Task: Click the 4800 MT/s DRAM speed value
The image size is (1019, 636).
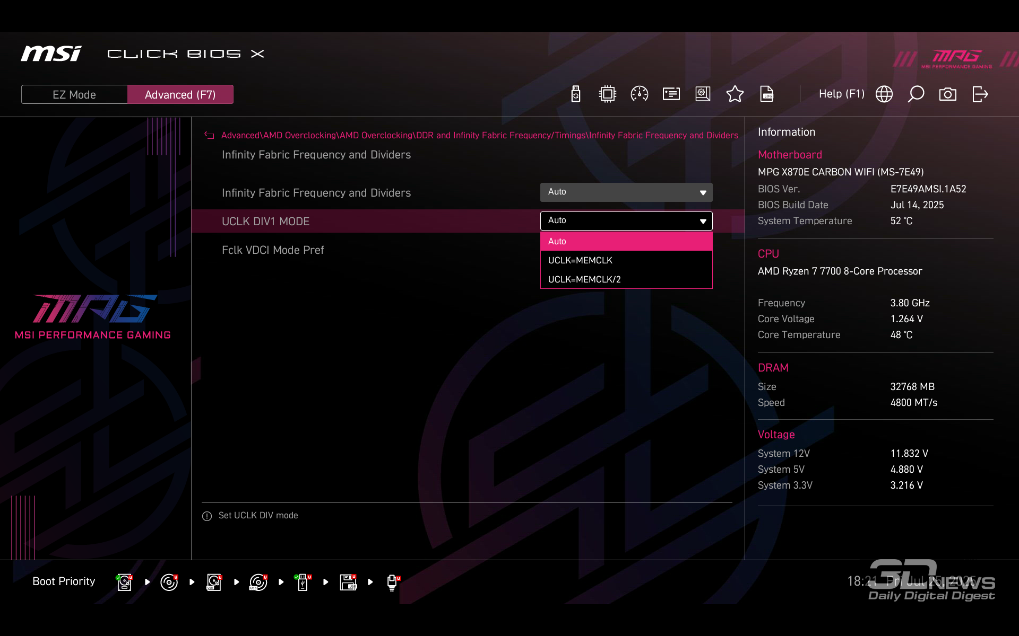Action: [914, 403]
